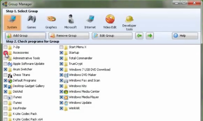
Task: Open Edit Group dialog
Action: pos(112,36)
